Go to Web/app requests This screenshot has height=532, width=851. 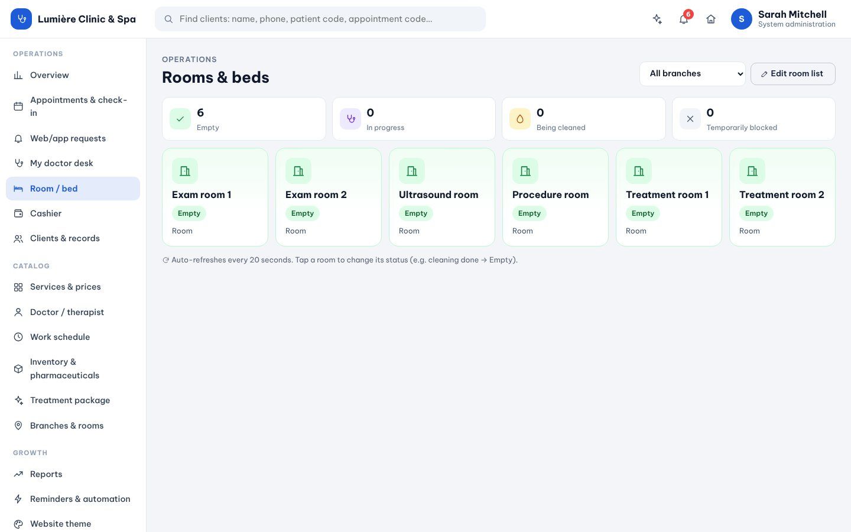(x=73, y=138)
